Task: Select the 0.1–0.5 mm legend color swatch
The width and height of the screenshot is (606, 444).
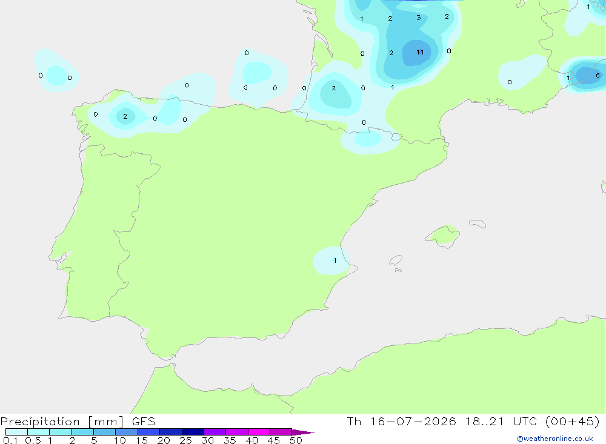Action: coord(16,432)
